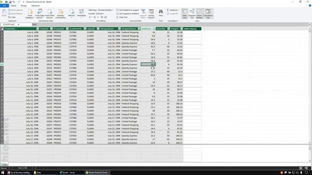Click the July 4, 1996 cell in row 1

(x=21, y=33)
